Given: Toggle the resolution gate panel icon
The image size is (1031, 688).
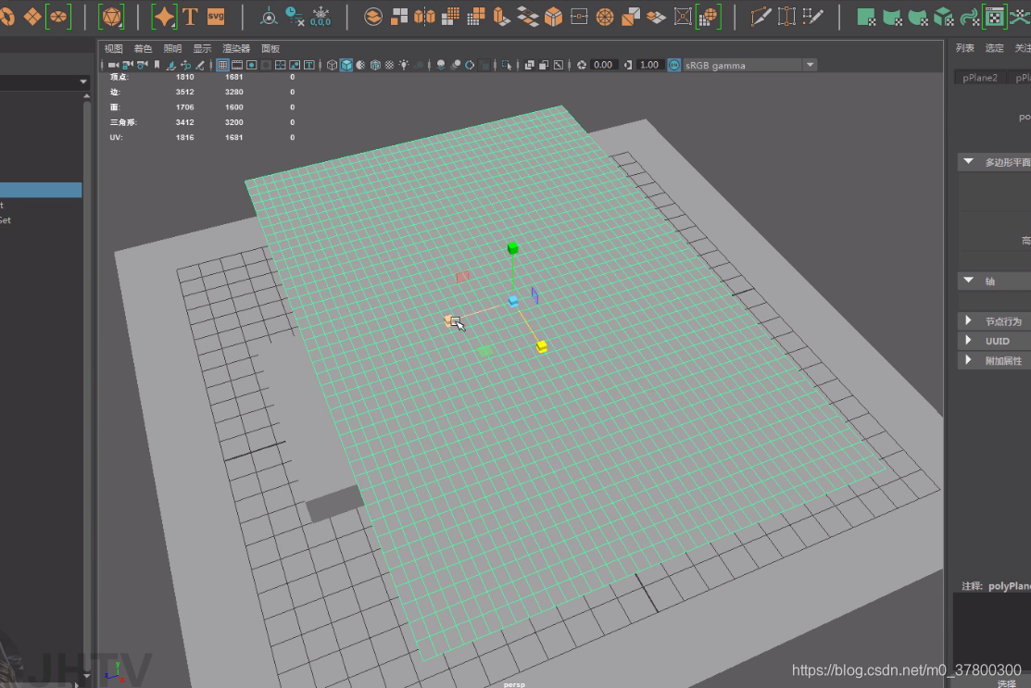Looking at the screenshot, I should pyautogui.click(x=251, y=65).
